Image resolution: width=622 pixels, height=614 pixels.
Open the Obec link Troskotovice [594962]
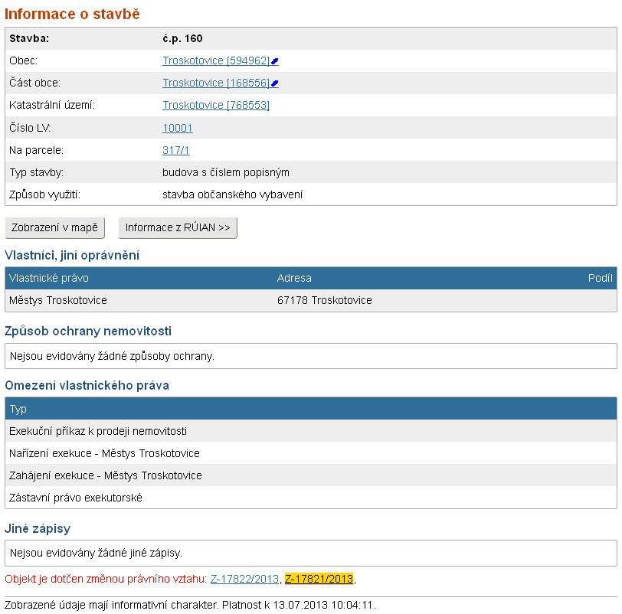pyautogui.click(x=215, y=60)
